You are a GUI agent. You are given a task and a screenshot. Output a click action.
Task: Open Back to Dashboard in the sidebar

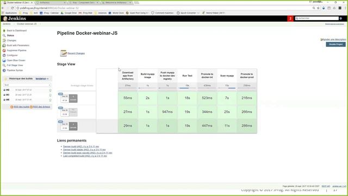click(x=17, y=30)
